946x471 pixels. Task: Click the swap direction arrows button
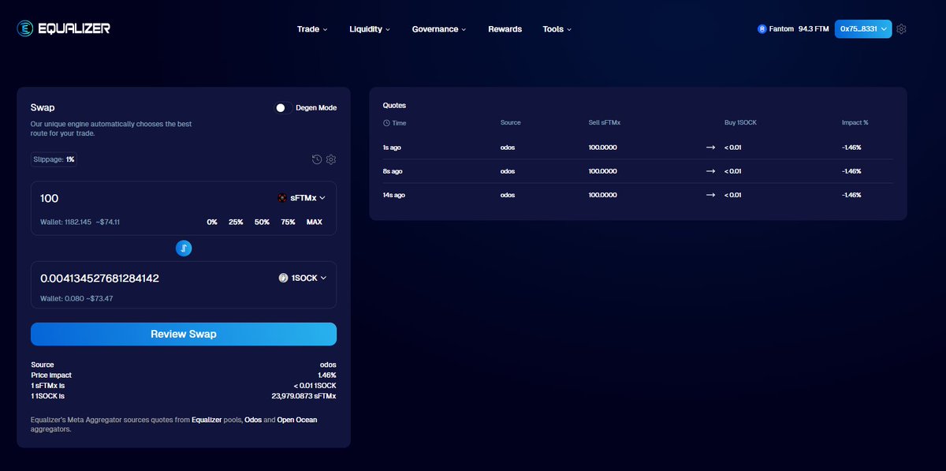tap(184, 249)
